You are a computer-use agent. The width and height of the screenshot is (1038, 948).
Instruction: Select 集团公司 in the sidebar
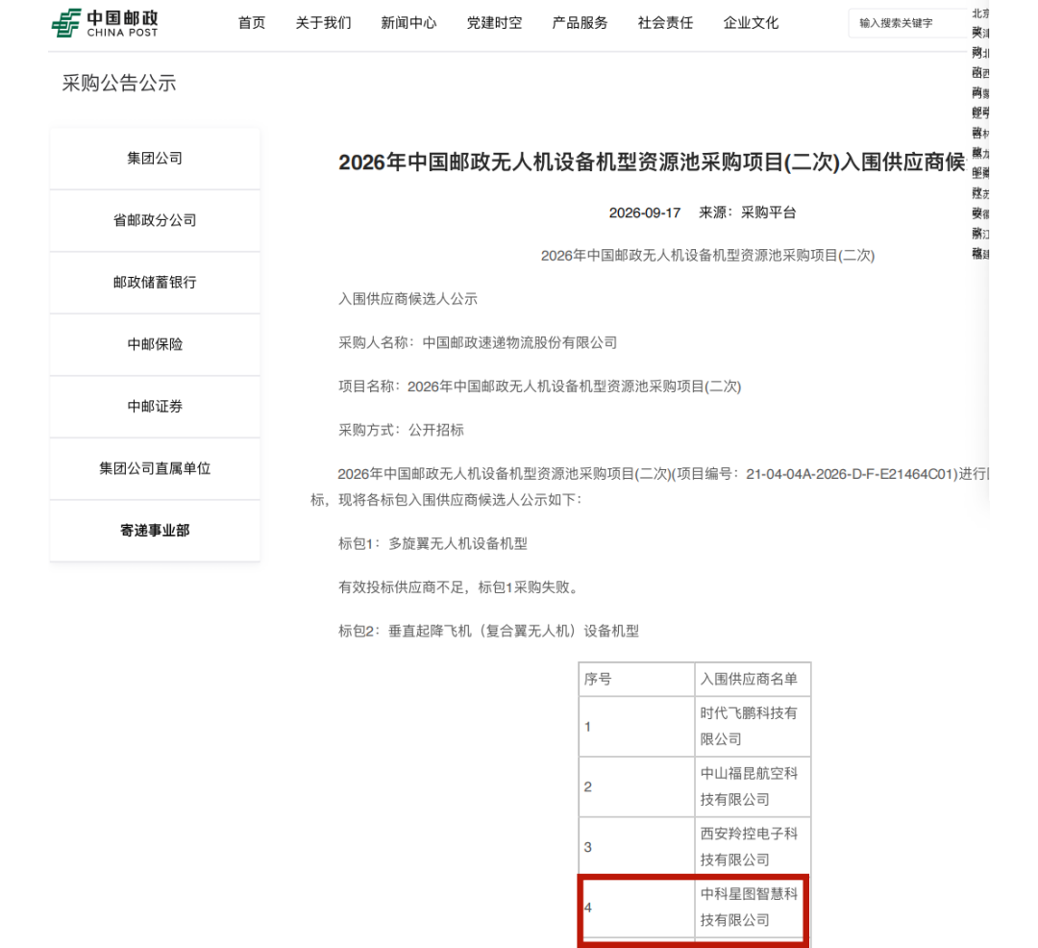[x=155, y=159]
